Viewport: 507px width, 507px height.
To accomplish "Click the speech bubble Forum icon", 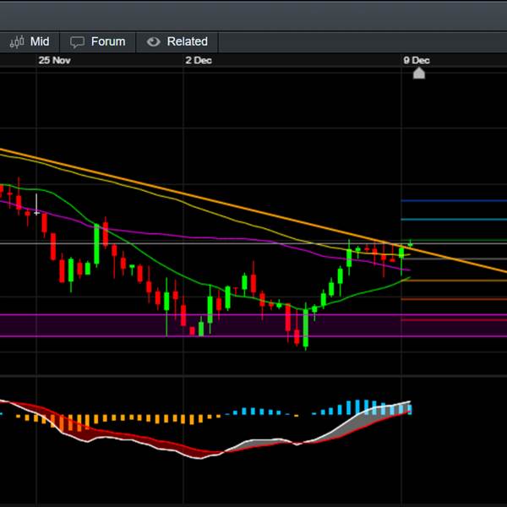I will pos(77,42).
